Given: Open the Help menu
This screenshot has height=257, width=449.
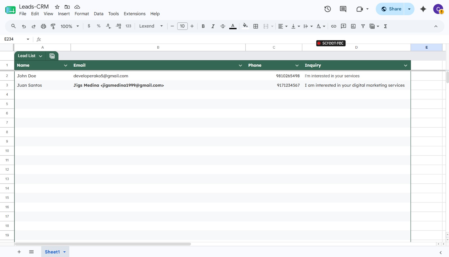Looking at the screenshot, I should tap(155, 14).
